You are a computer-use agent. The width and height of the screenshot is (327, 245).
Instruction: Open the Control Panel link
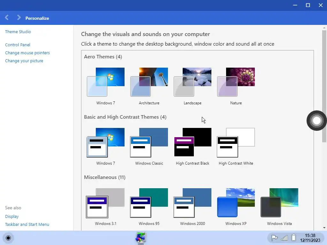coord(18,45)
